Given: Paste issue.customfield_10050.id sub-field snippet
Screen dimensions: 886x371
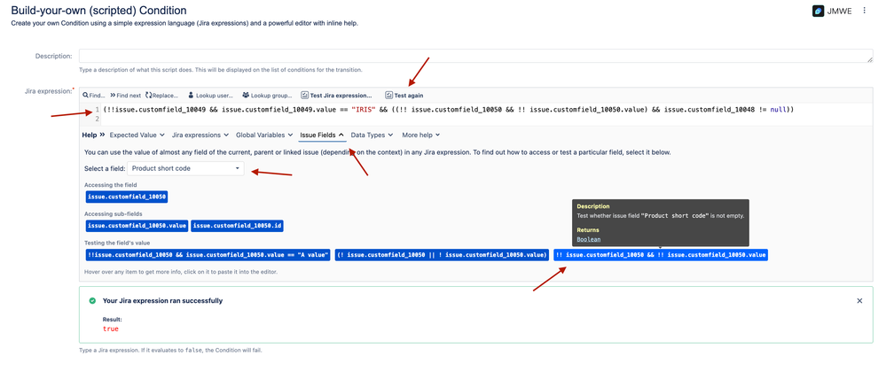Looking at the screenshot, I should pyautogui.click(x=238, y=226).
